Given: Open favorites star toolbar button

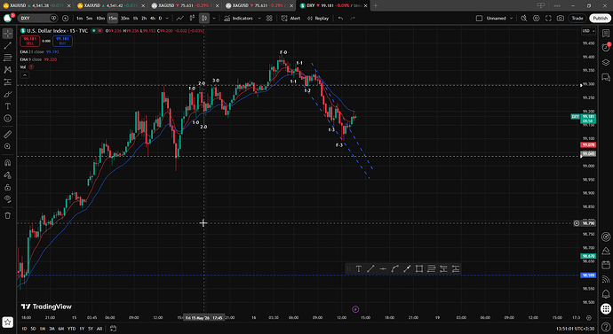Looking at the screenshot, I should click(7, 322).
